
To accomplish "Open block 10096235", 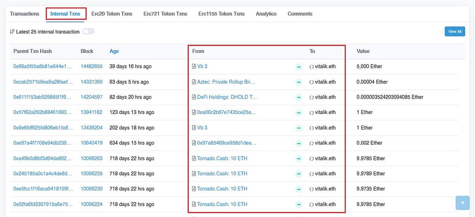I will click(x=91, y=174).
